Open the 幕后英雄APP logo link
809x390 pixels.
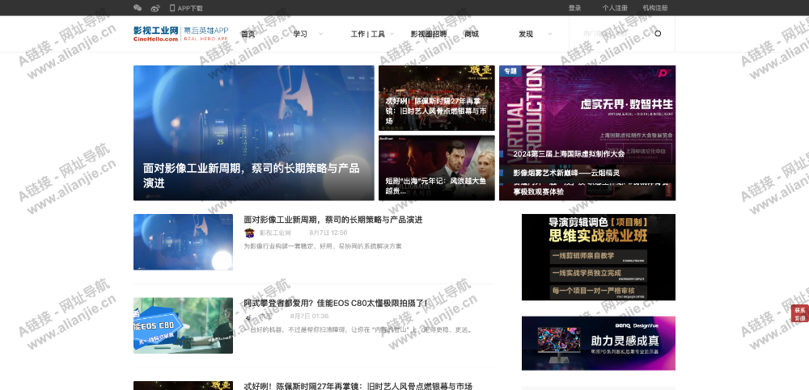tap(205, 34)
